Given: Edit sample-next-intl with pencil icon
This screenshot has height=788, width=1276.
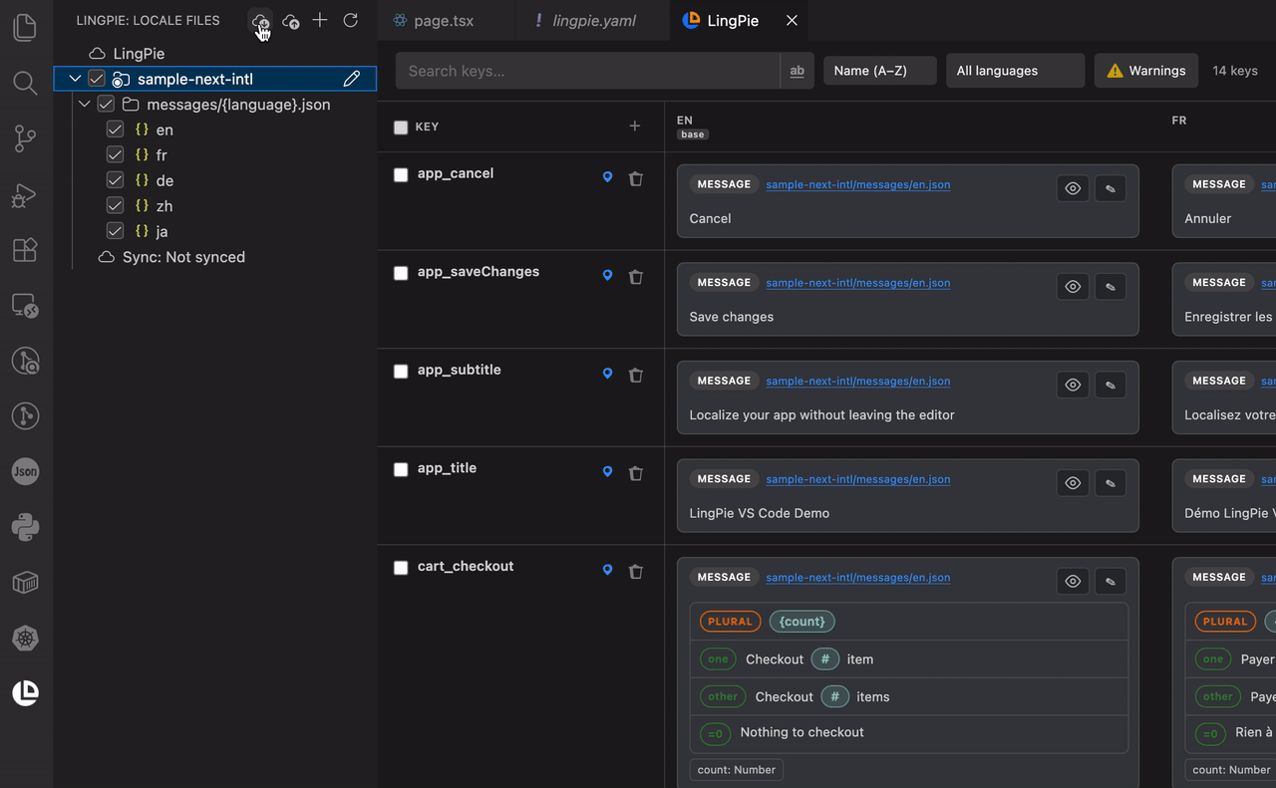Looking at the screenshot, I should (x=351, y=79).
